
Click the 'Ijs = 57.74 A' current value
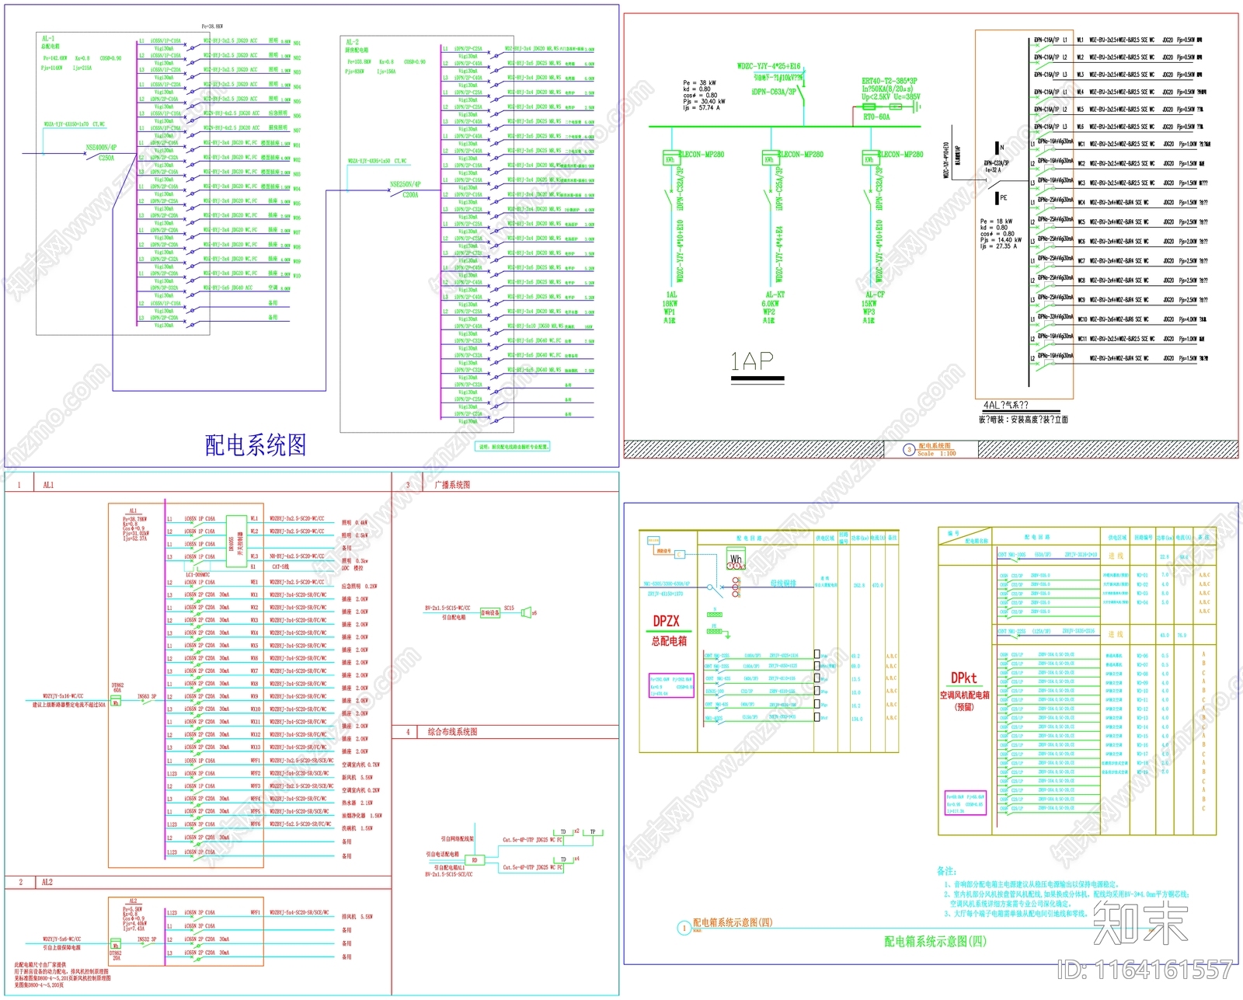pos(702,107)
